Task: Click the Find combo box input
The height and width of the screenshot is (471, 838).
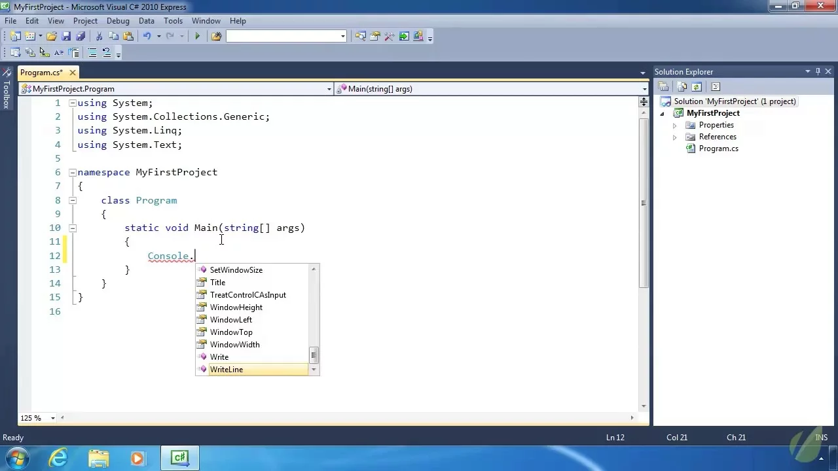Action: pos(282,37)
